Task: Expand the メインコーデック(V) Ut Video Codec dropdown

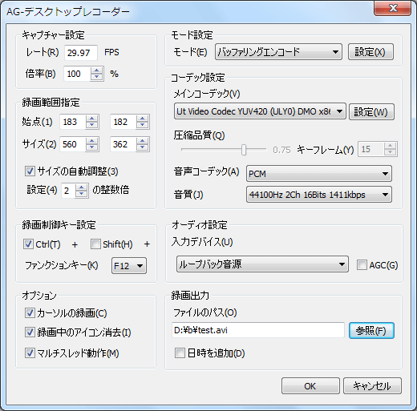Action: pos(260,111)
